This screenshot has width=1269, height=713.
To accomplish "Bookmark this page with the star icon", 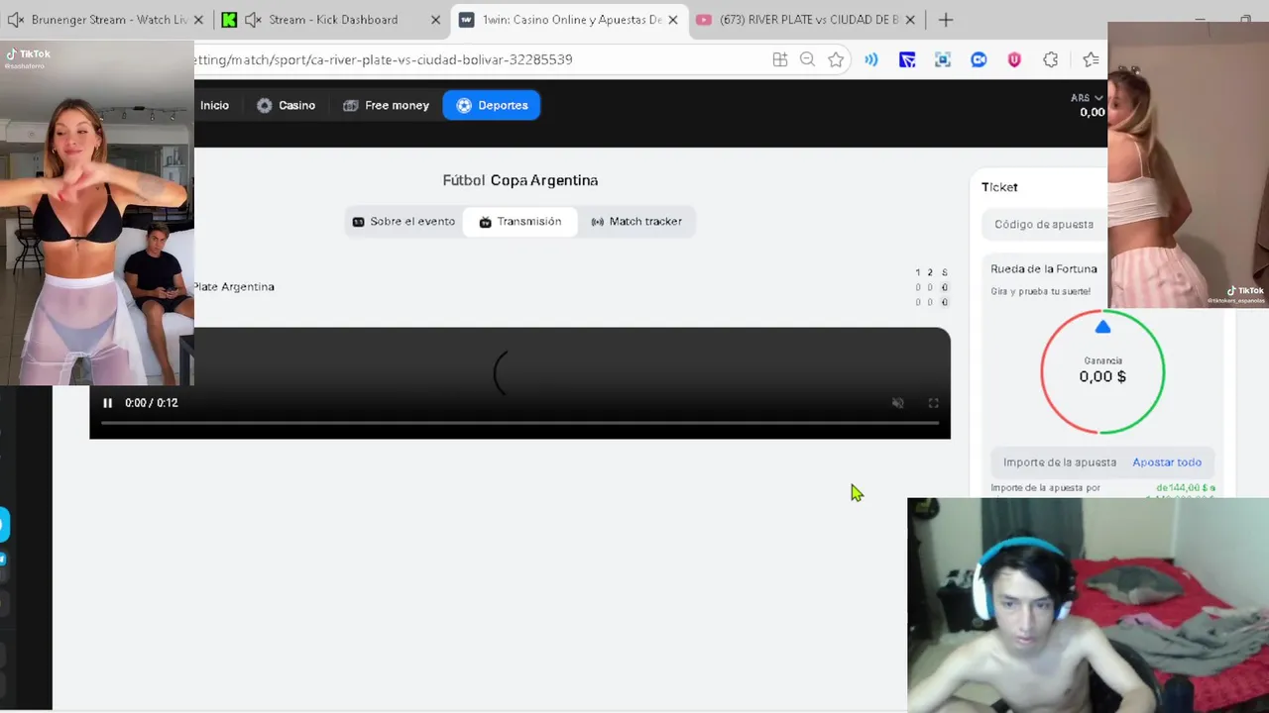I will coord(836,59).
